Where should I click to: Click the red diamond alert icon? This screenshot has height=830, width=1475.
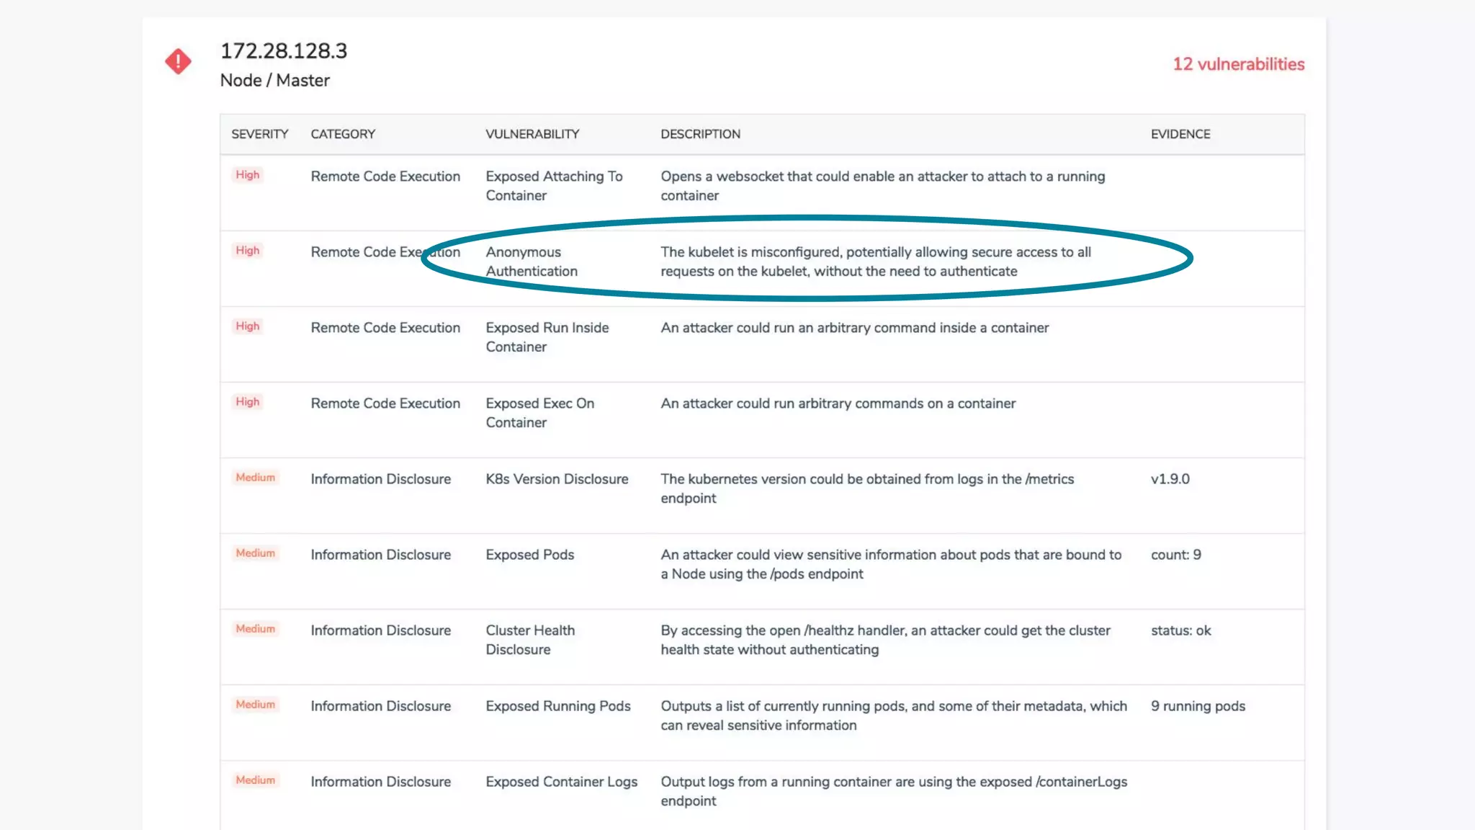178,61
